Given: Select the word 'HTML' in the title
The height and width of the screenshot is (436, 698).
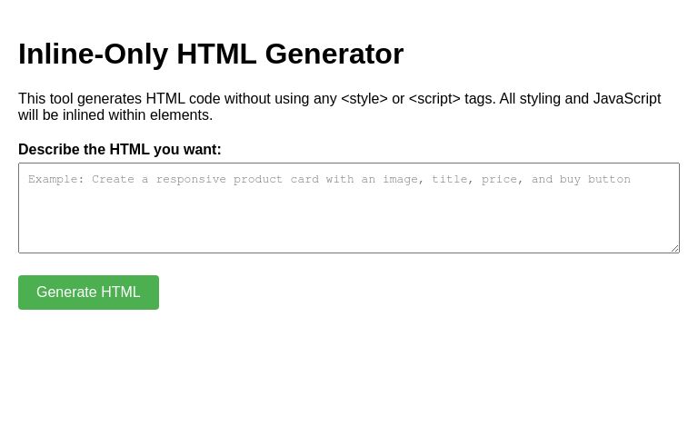Looking at the screenshot, I should 216,54.
